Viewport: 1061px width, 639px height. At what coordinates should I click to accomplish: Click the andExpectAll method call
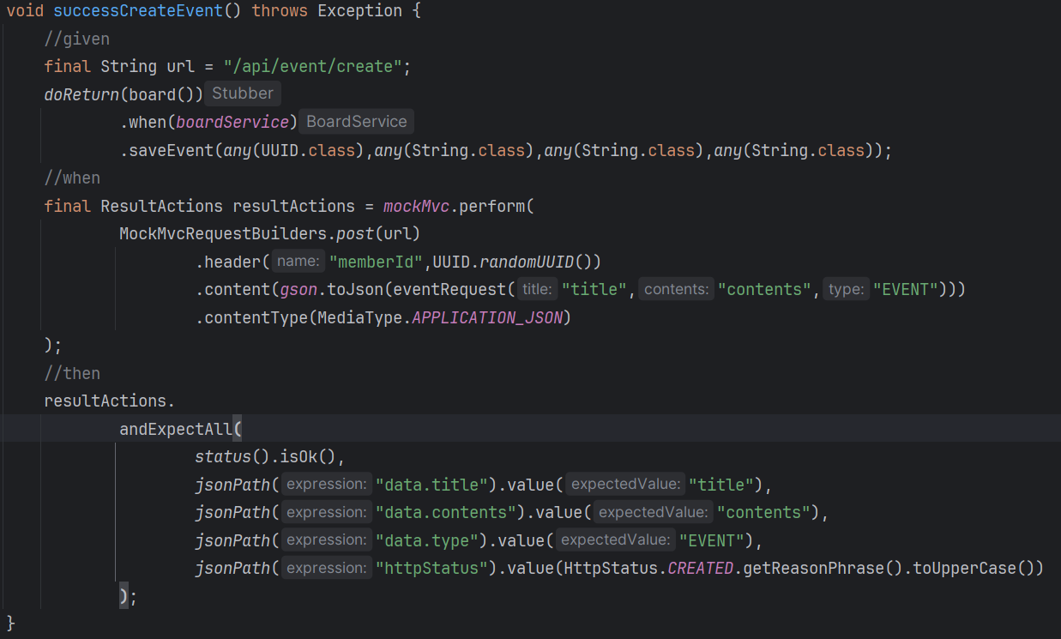click(177, 429)
